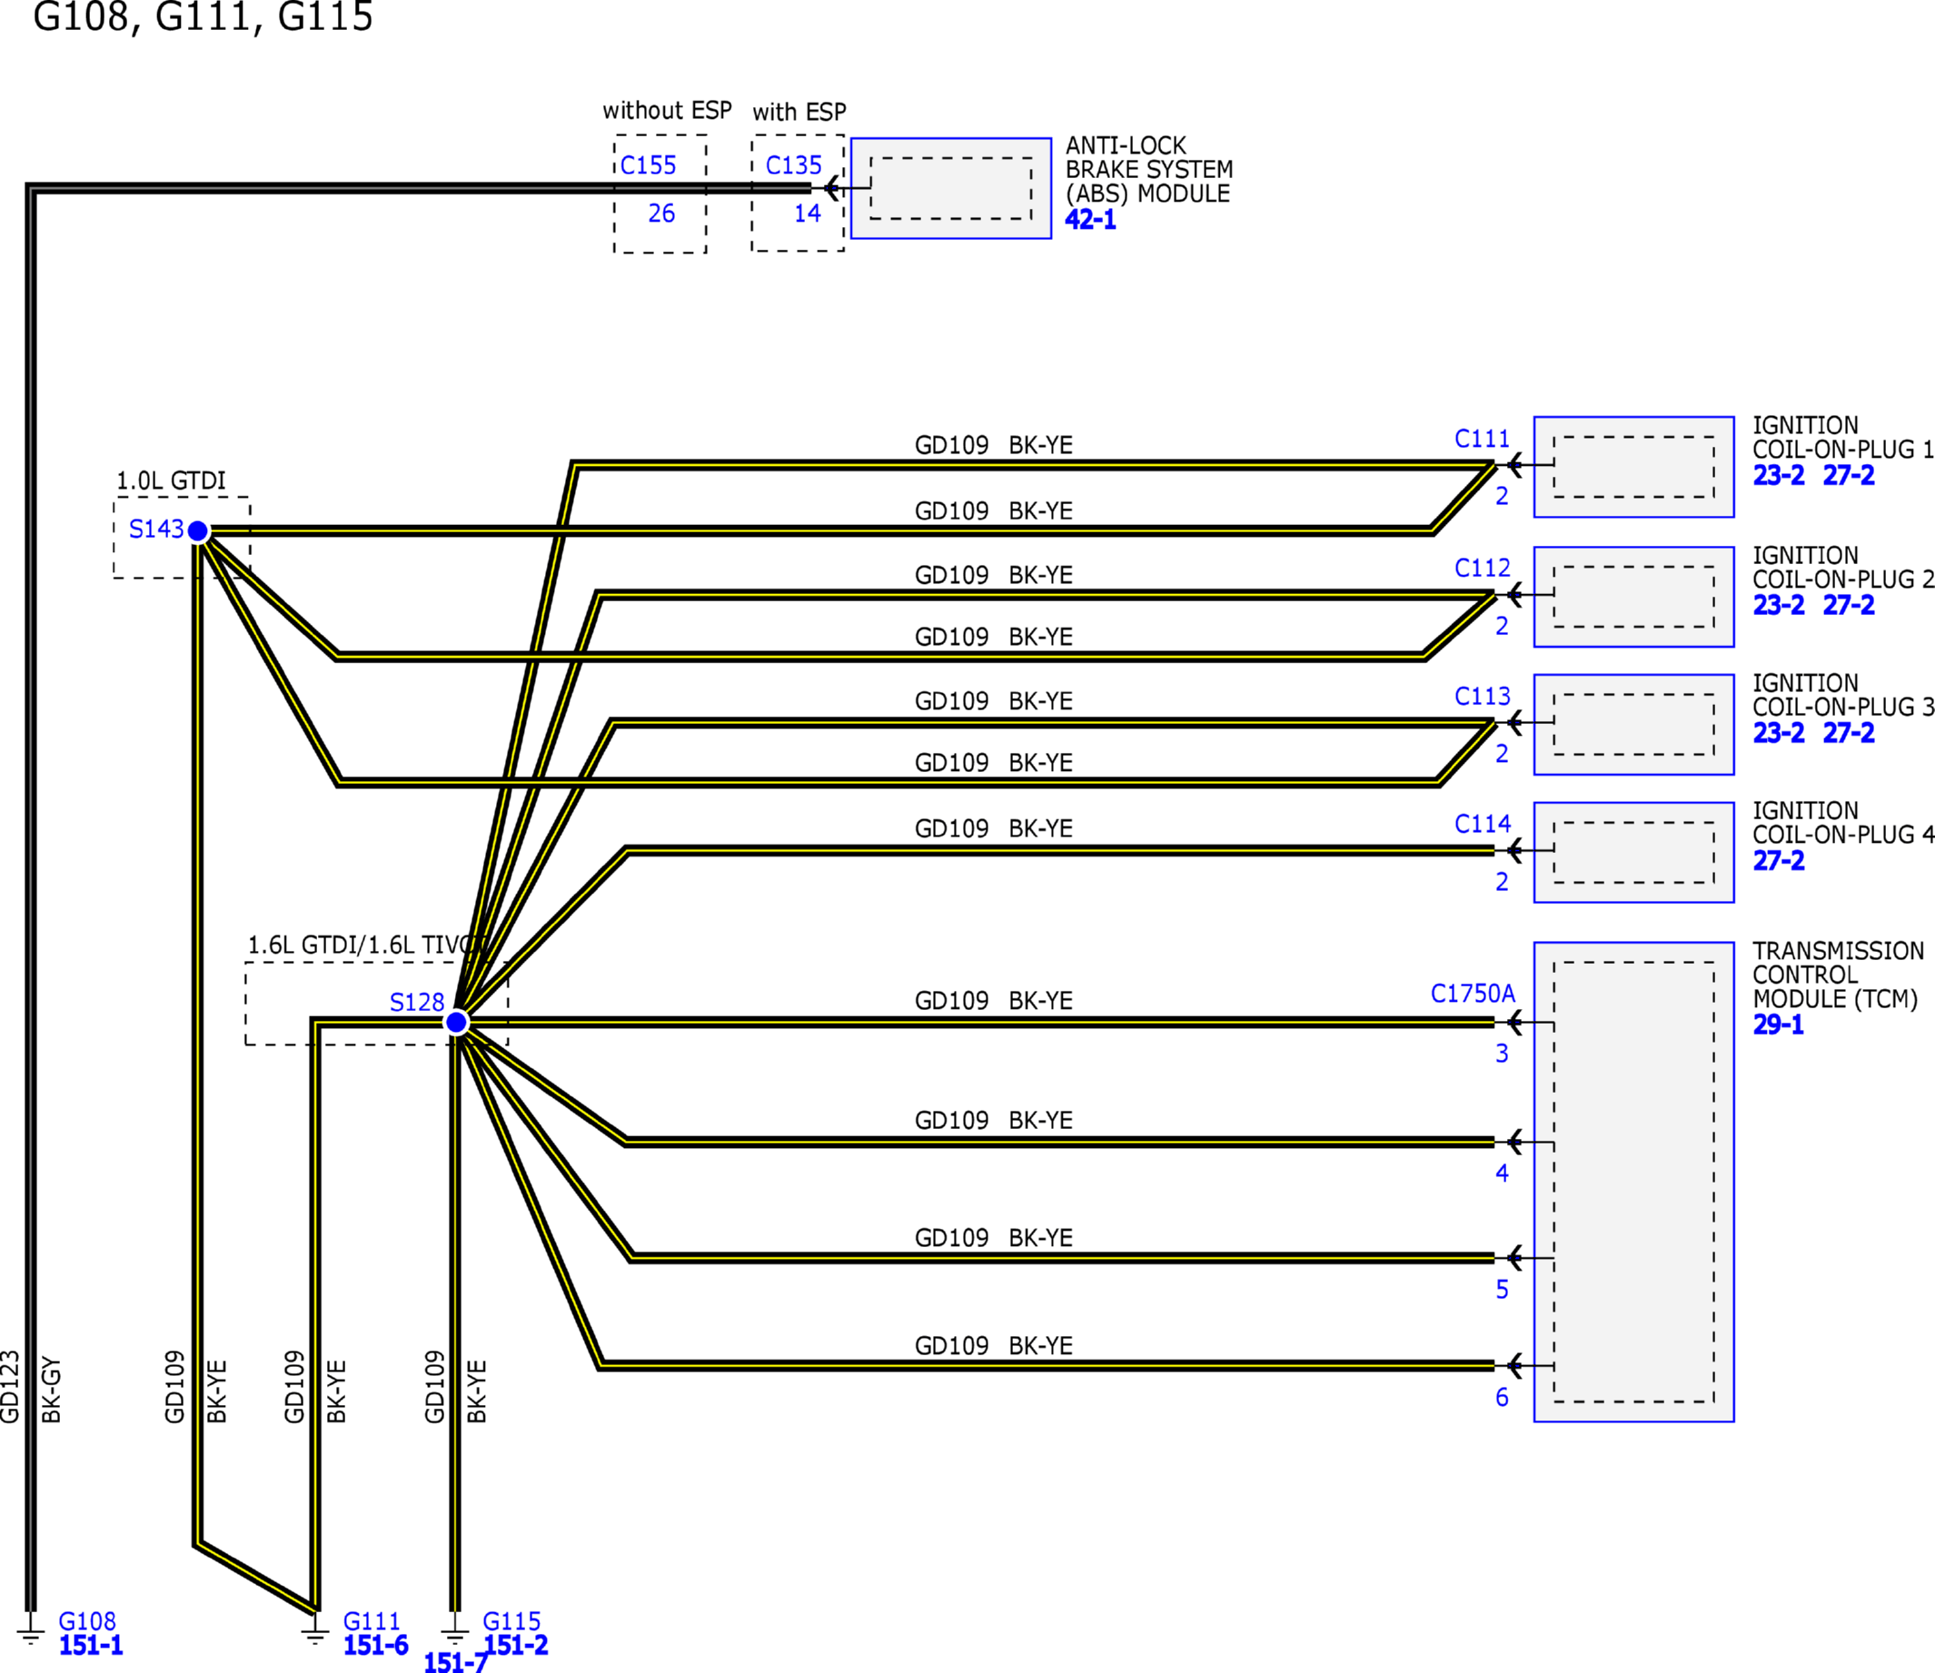Open the 151-6 link under G111
This screenshot has height=1673, width=1935.
tap(375, 1646)
